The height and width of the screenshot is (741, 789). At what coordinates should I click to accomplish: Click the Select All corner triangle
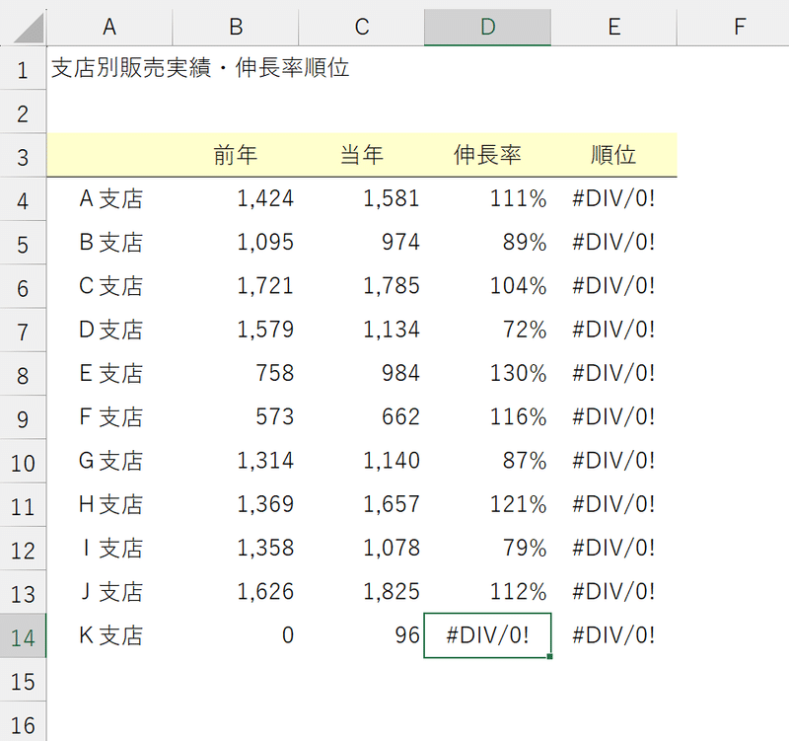tap(29, 28)
